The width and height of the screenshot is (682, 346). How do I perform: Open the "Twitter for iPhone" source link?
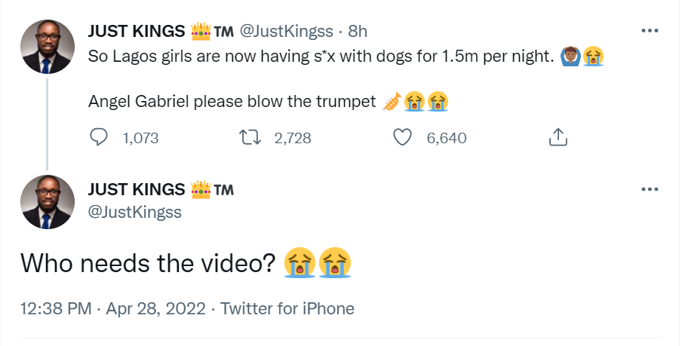pyautogui.click(x=287, y=308)
